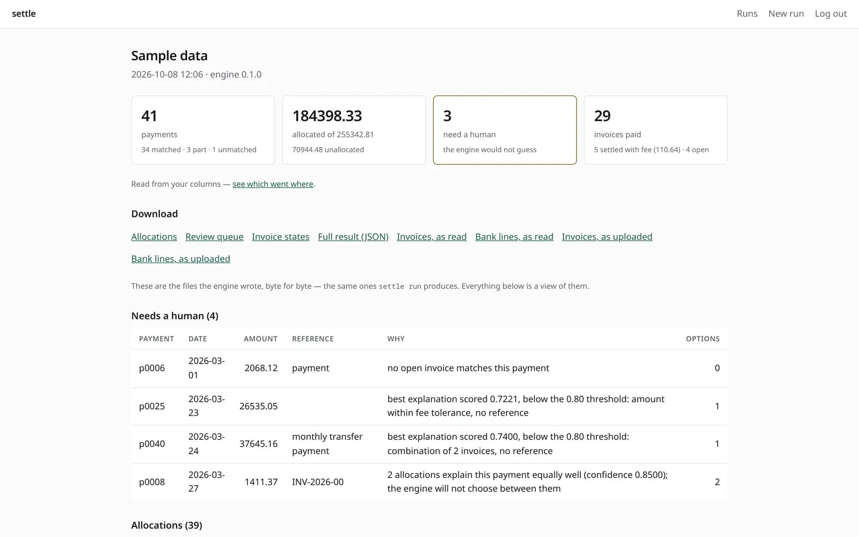The image size is (859, 537).
Task: Click the REFERENCE column header
Action: click(313, 339)
